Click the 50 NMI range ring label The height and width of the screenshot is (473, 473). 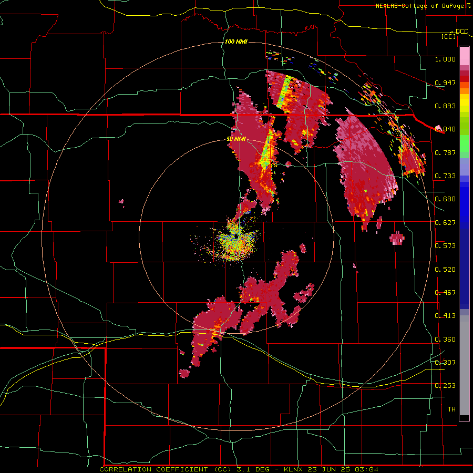click(236, 139)
